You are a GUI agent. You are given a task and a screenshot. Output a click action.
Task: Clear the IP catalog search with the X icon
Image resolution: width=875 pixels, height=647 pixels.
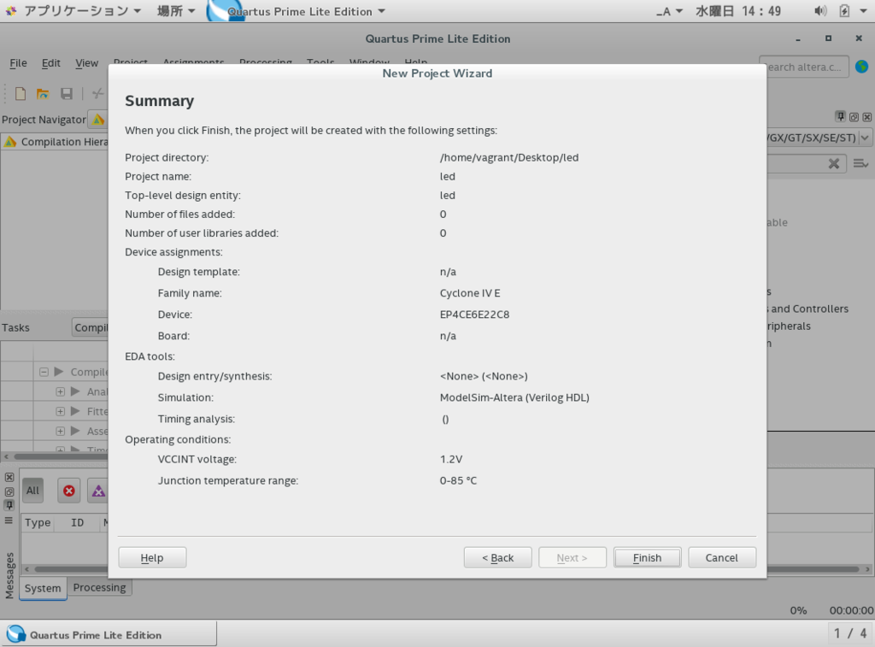[x=834, y=163]
